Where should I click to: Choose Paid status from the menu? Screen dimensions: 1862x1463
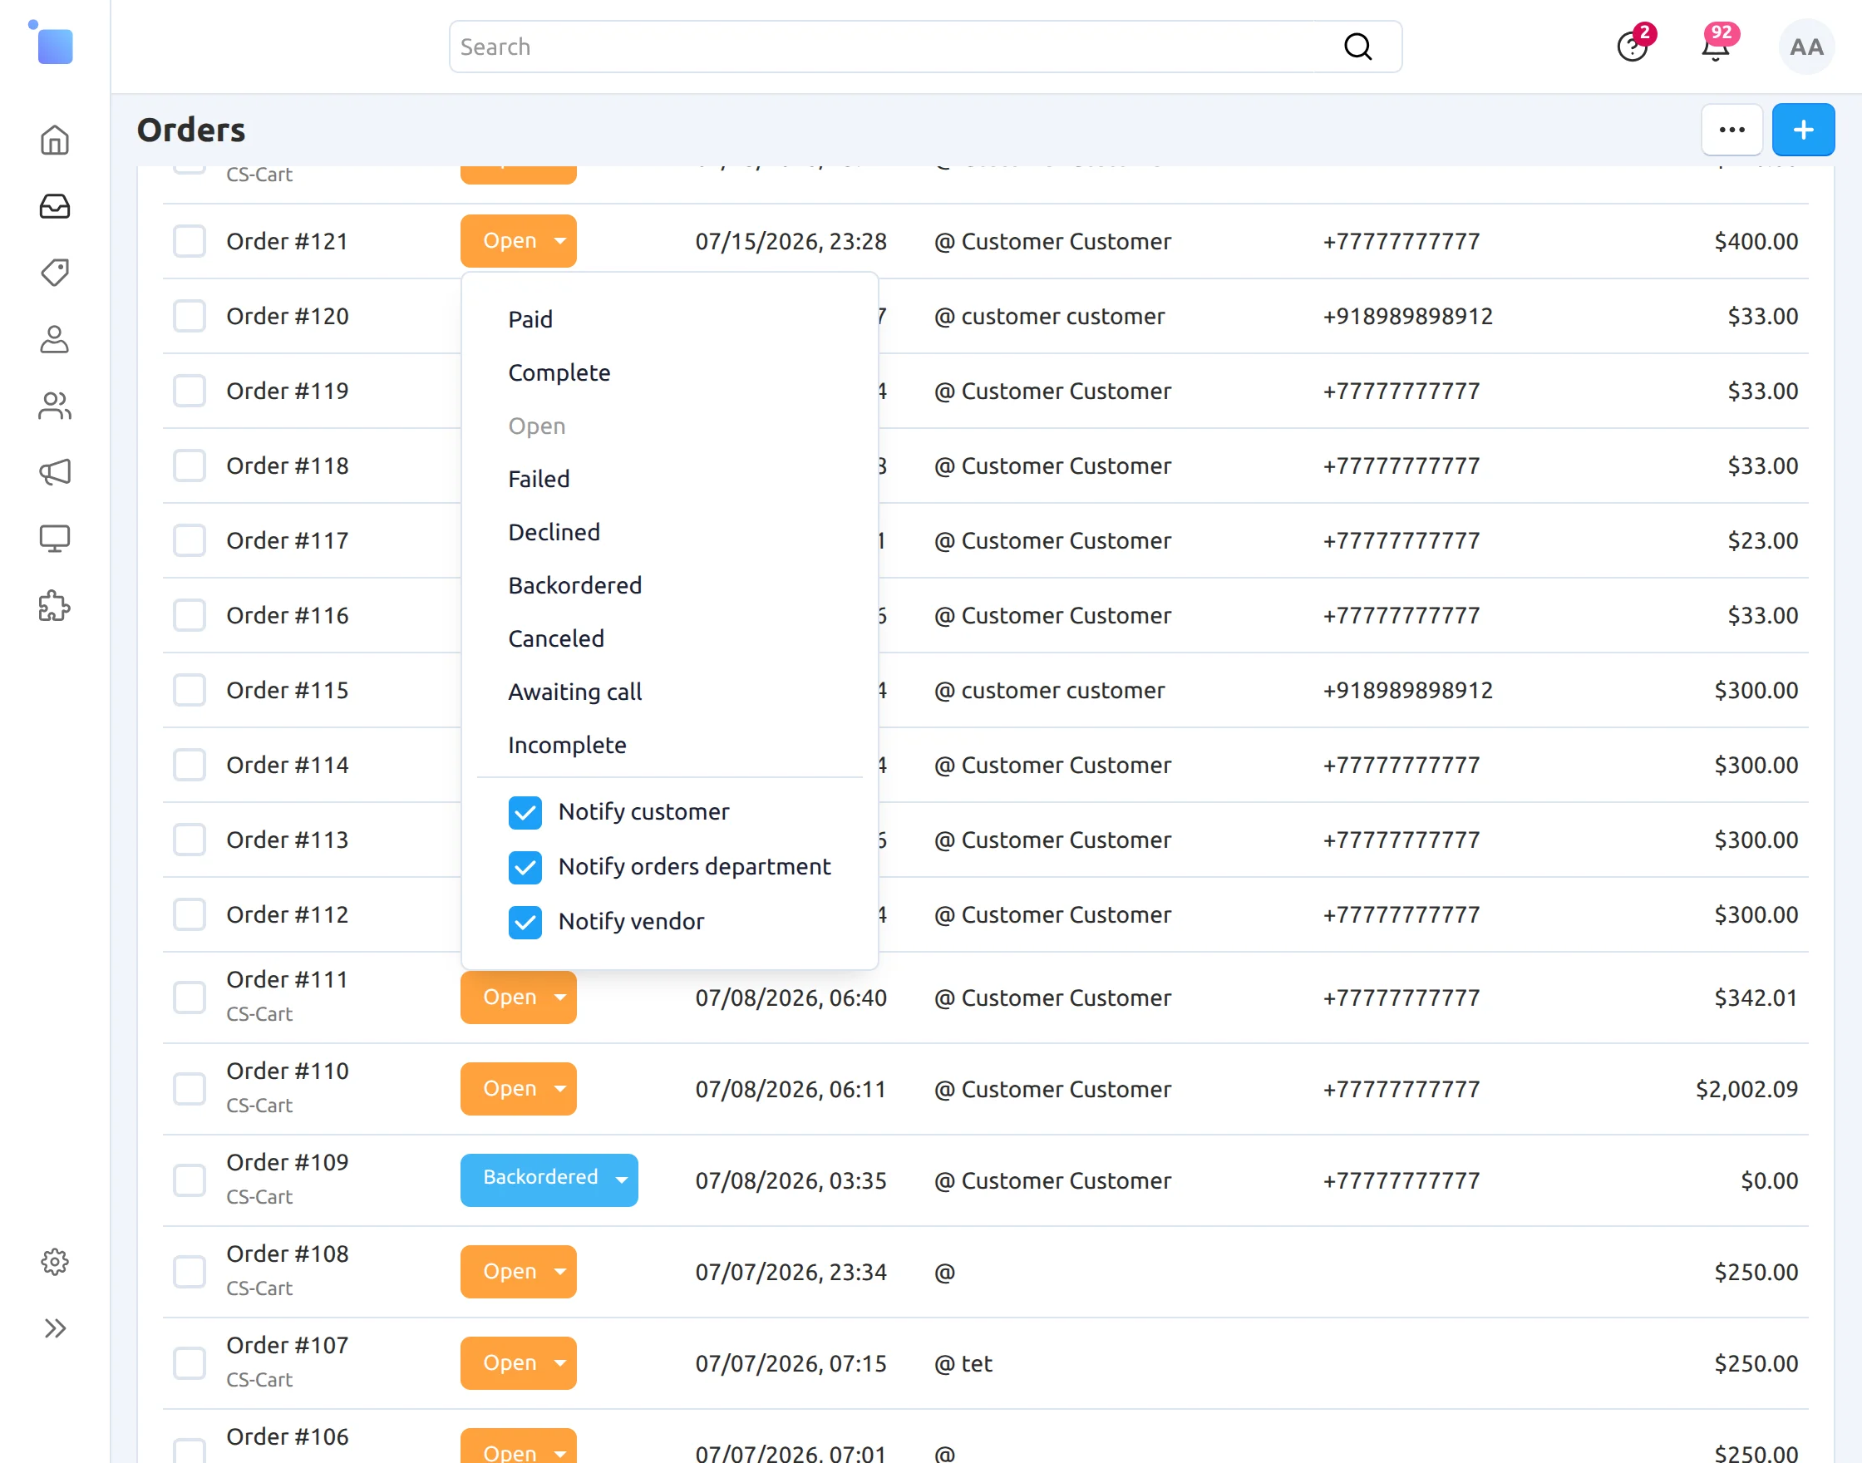point(530,319)
